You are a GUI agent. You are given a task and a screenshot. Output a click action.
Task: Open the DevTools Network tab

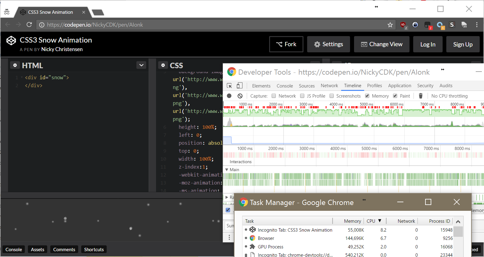pos(330,86)
